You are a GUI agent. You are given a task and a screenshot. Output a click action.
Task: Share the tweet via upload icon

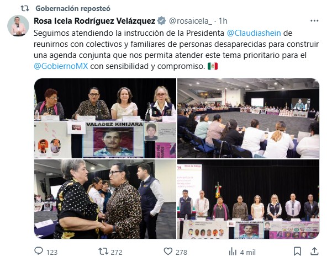(314, 251)
